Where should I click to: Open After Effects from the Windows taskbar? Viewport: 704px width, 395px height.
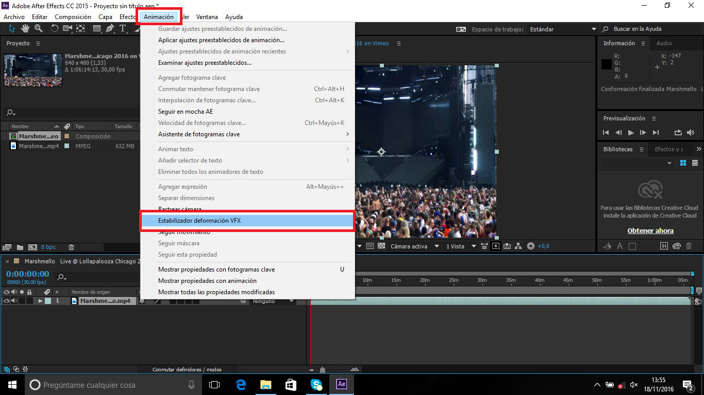click(x=341, y=384)
